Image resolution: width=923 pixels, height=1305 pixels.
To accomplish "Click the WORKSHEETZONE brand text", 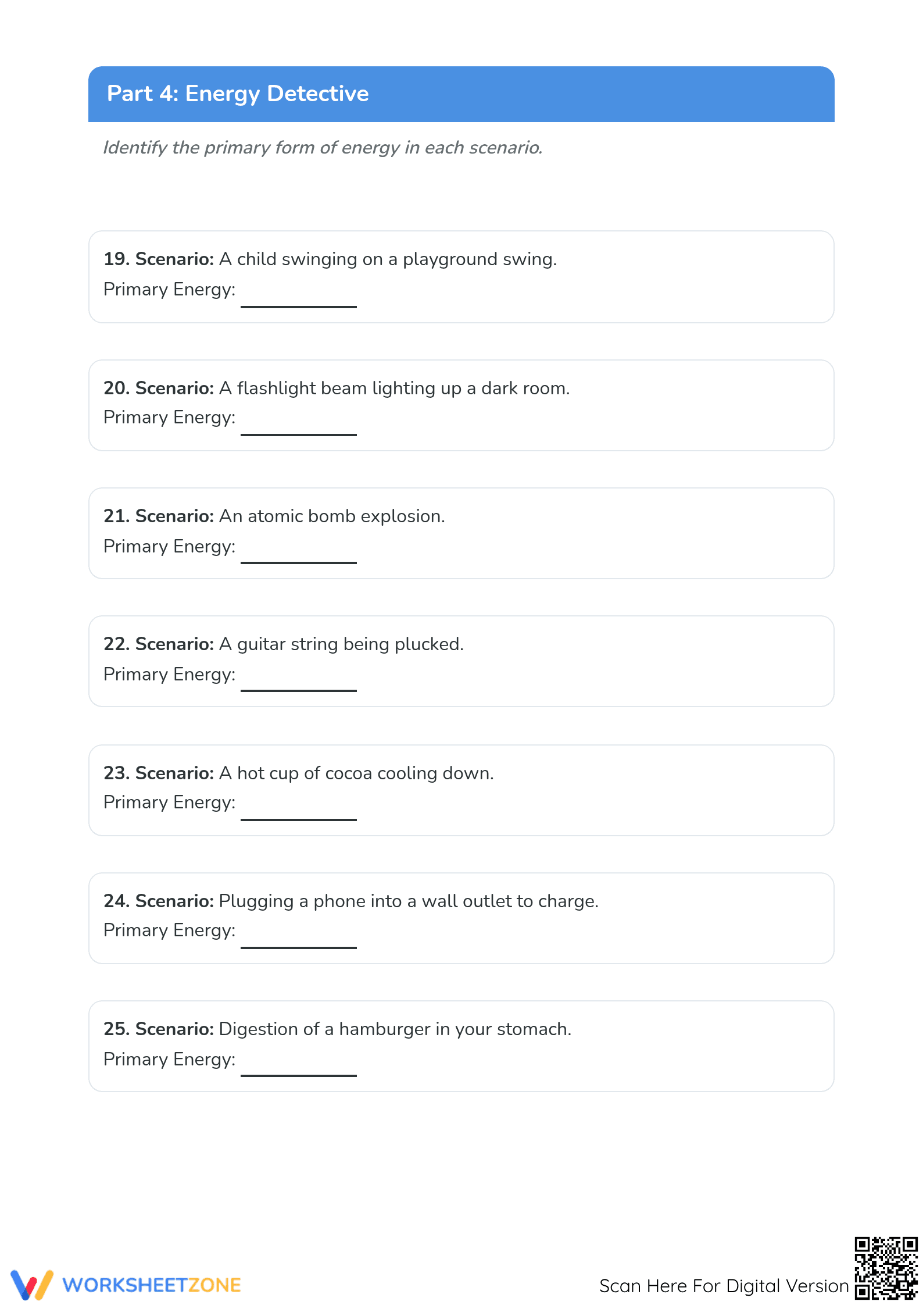I will point(152,1285).
